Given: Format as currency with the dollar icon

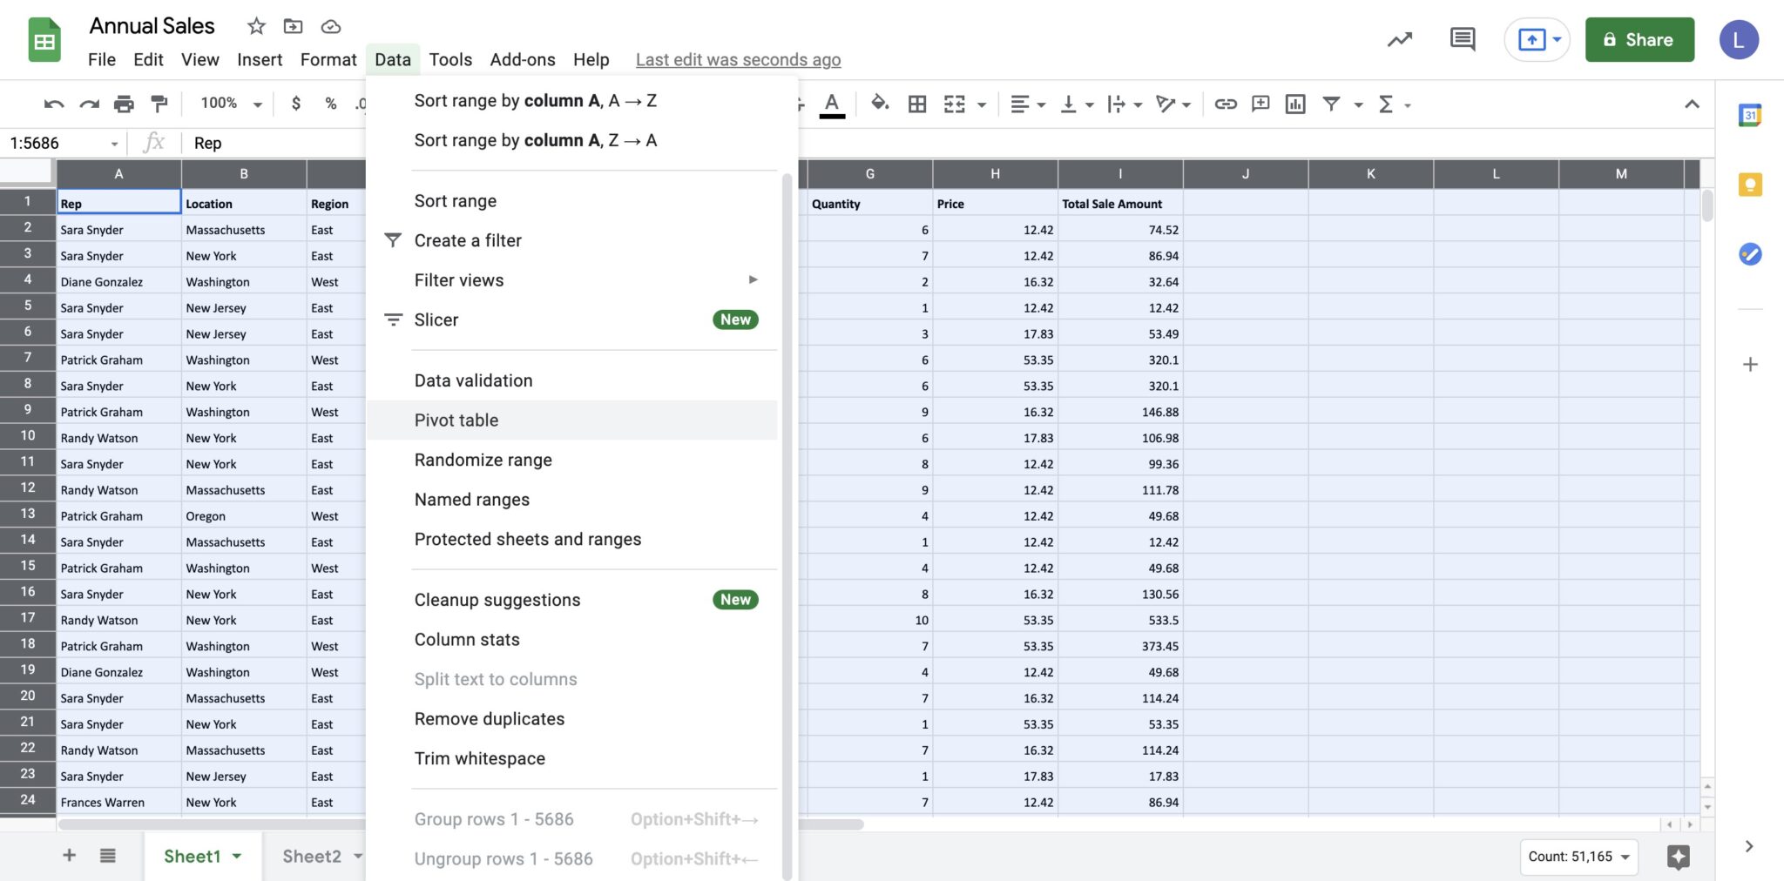Looking at the screenshot, I should point(296,104).
